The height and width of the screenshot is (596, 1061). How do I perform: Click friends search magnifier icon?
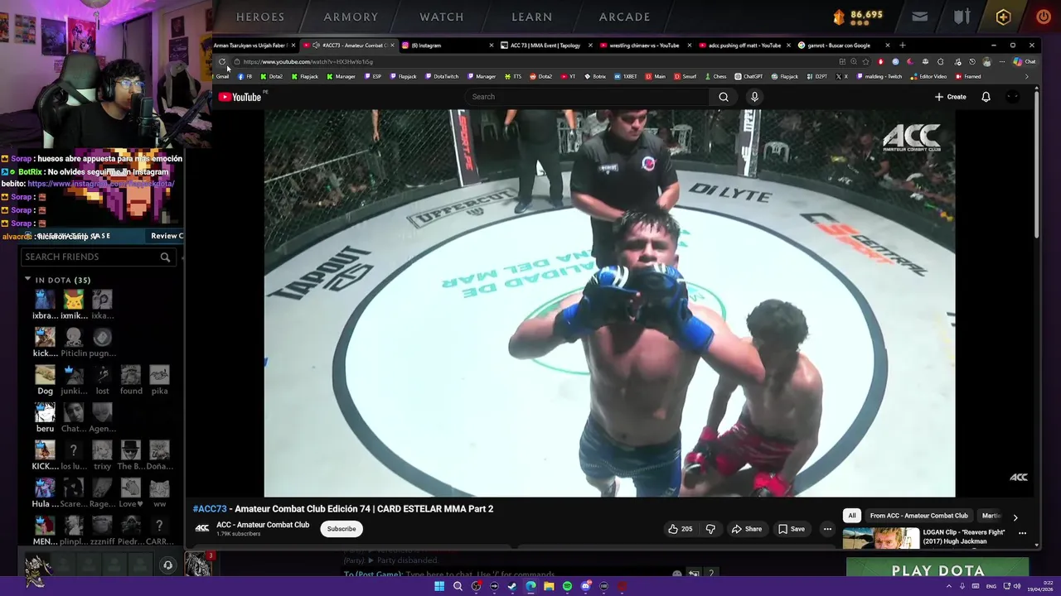165,257
